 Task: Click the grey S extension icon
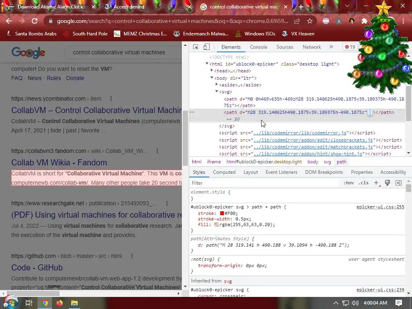(339, 21)
